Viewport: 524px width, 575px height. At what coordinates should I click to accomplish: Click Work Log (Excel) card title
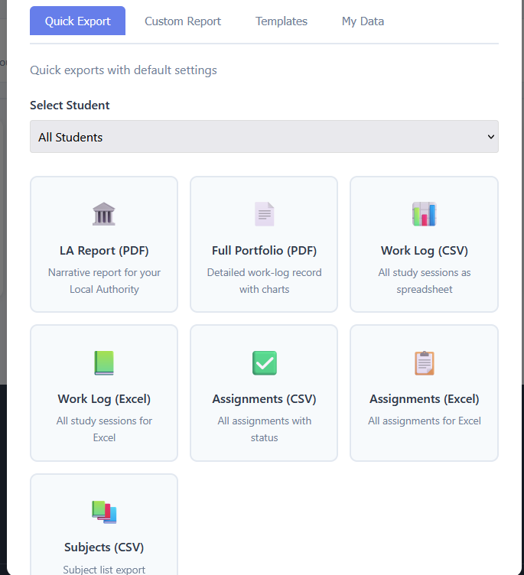tap(104, 398)
